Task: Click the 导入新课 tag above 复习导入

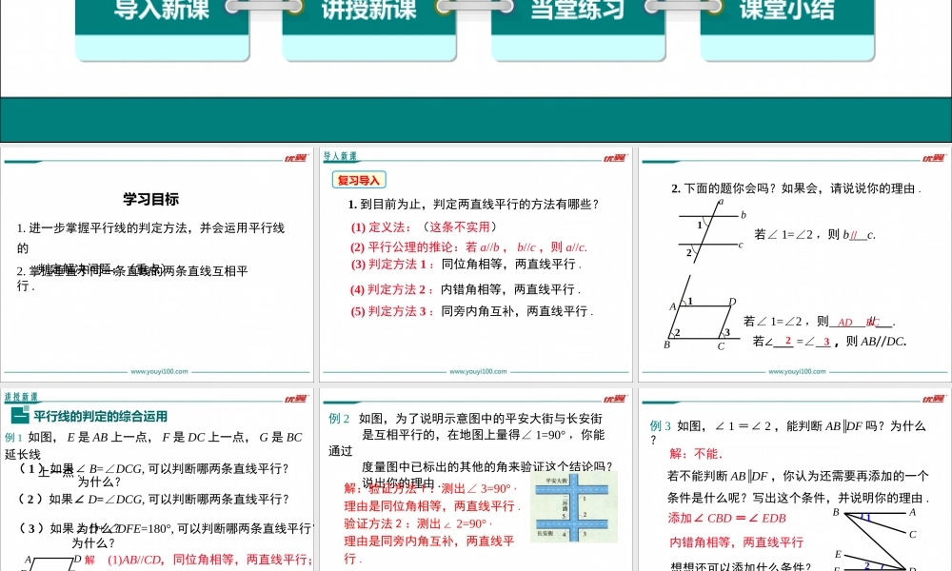Action: coord(340,157)
